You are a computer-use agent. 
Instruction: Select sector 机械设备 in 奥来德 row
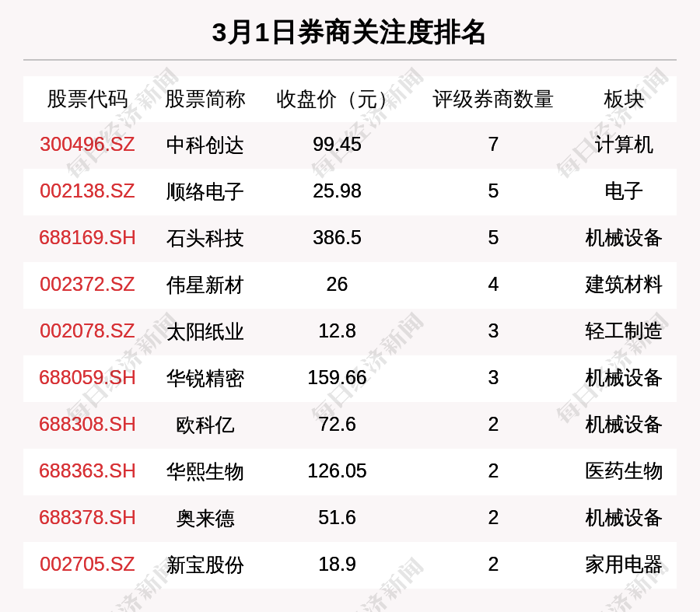(624, 518)
